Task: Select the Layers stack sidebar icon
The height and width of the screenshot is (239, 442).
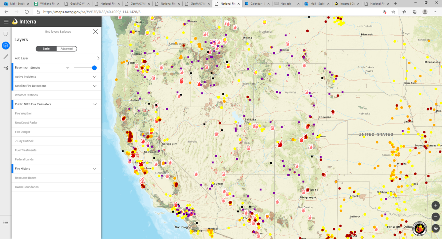Action: (6, 45)
